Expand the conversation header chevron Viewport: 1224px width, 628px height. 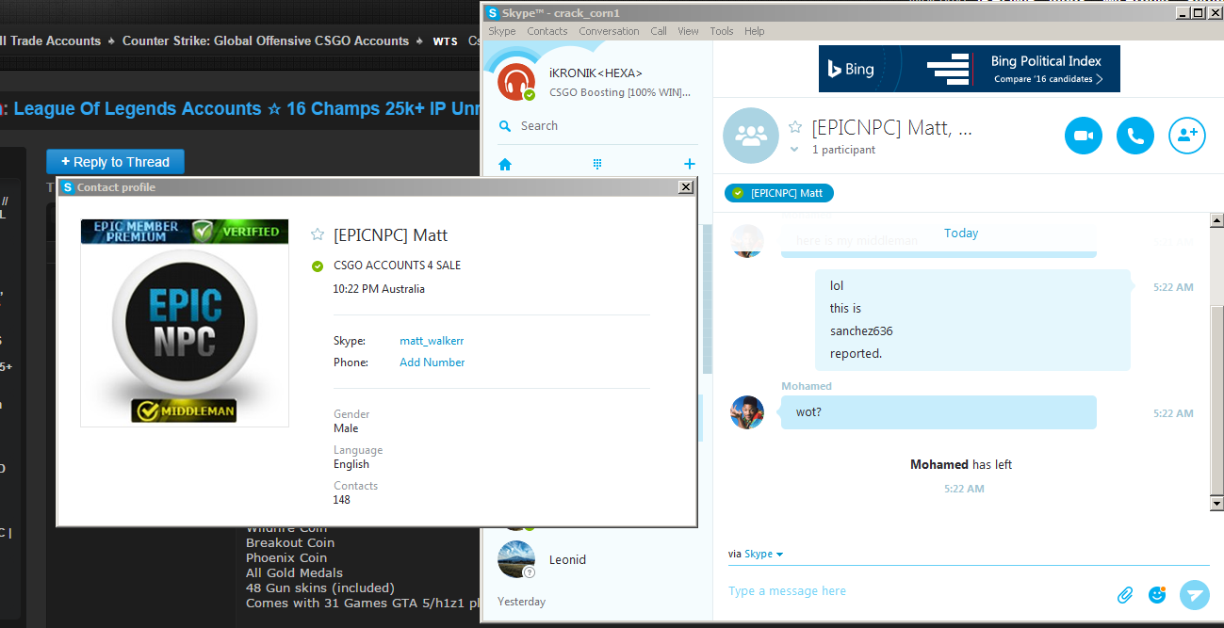click(794, 150)
